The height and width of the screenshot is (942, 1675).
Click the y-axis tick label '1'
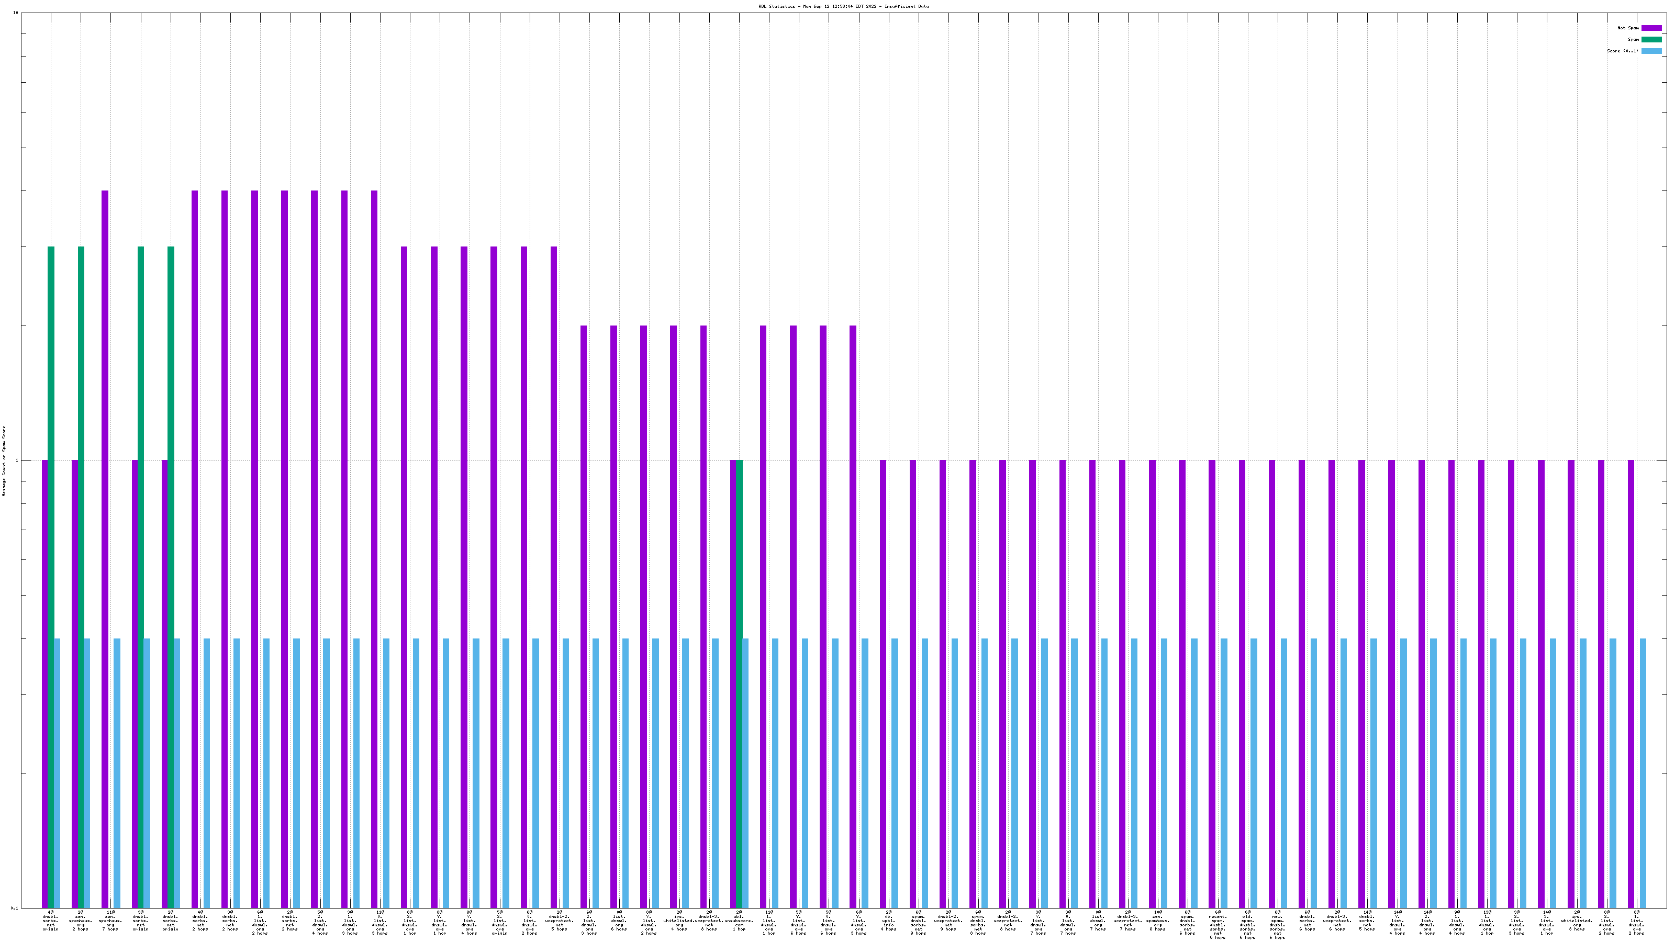pos(17,461)
